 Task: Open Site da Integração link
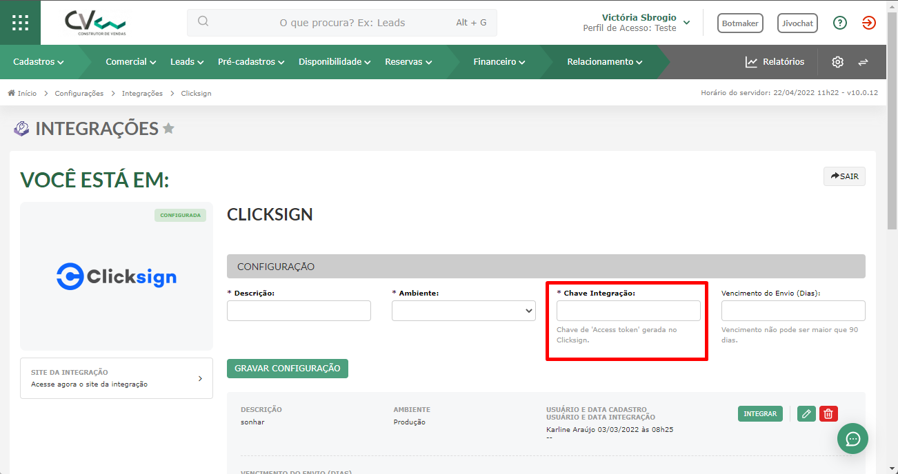[117, 378]
